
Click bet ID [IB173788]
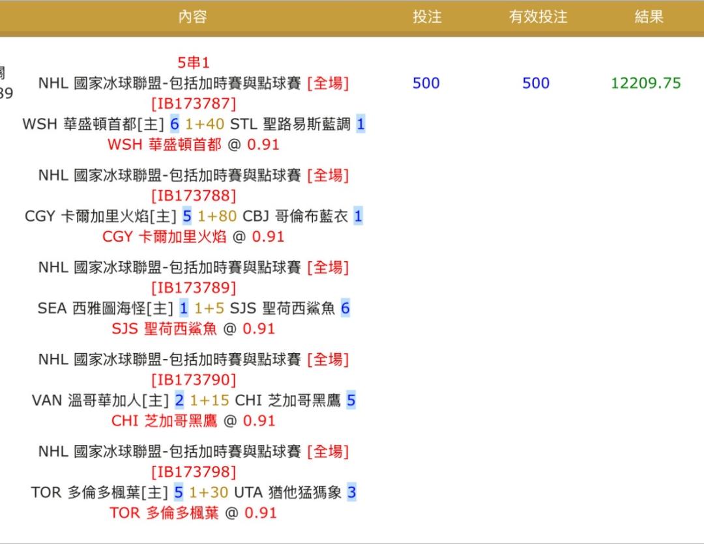194,195
